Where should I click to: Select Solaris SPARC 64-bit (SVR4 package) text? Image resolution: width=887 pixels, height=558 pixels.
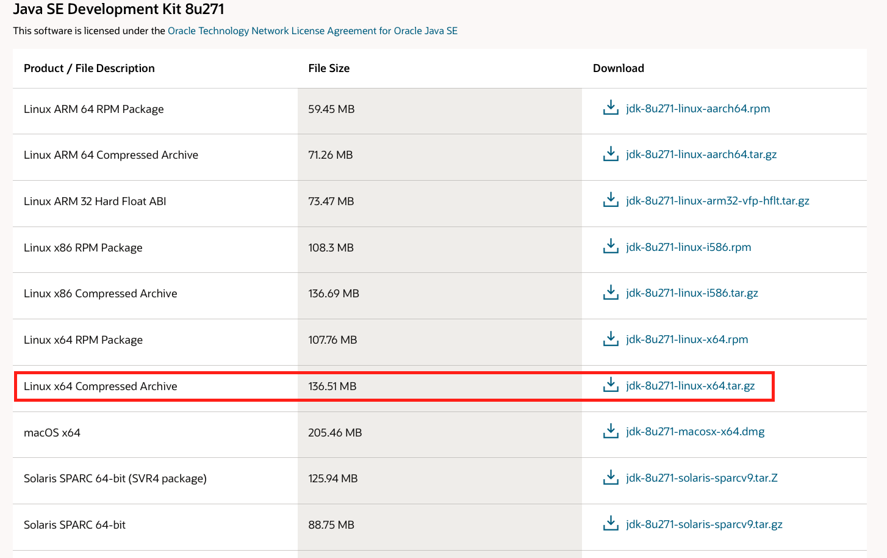tap(115, 479)
